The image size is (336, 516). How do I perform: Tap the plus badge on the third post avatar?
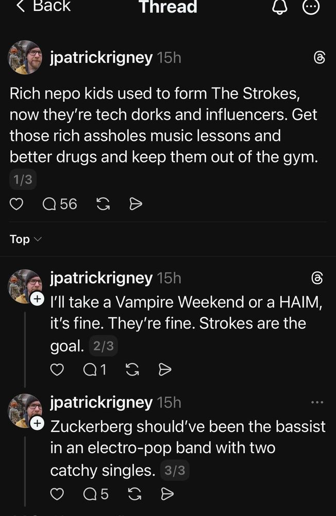37,423
